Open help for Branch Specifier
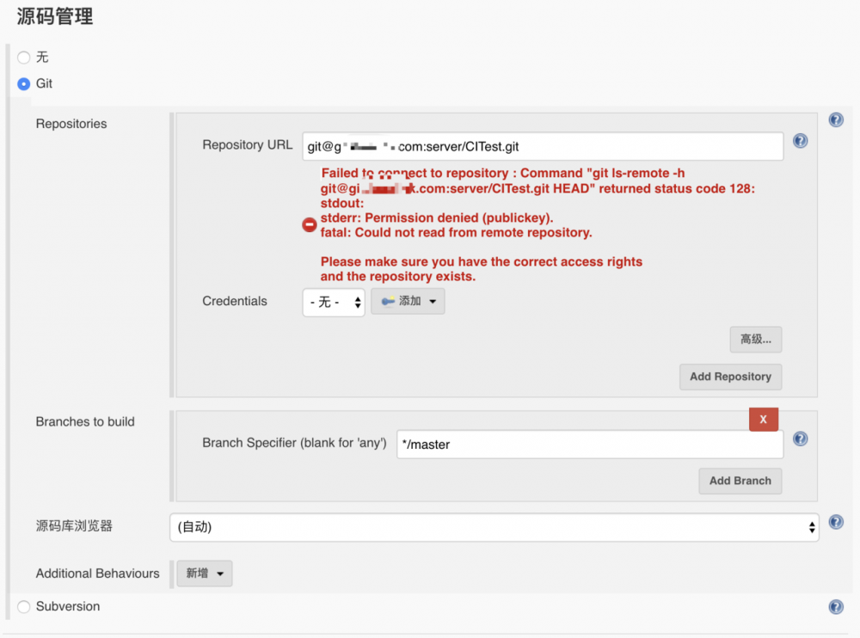Viewport: 860px width, 638px height. [x=800, y=439]
